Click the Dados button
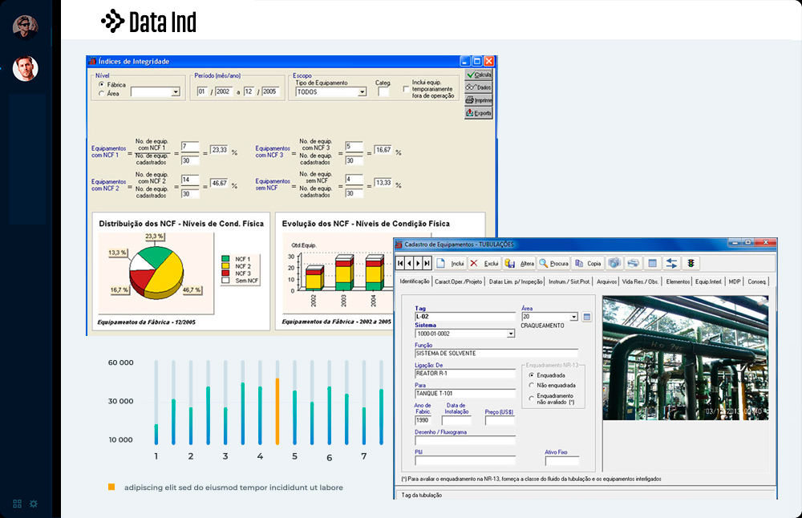Viewport: 802px width, 518px height. point(479,87)
